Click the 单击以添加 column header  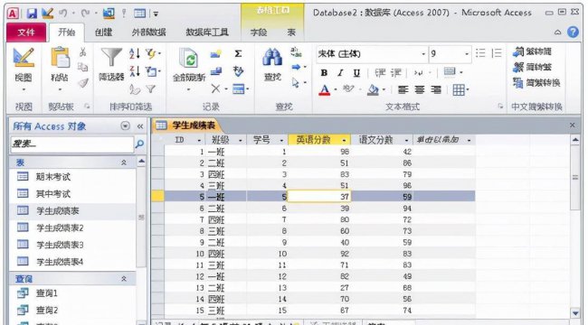click(x=444, y=140)
